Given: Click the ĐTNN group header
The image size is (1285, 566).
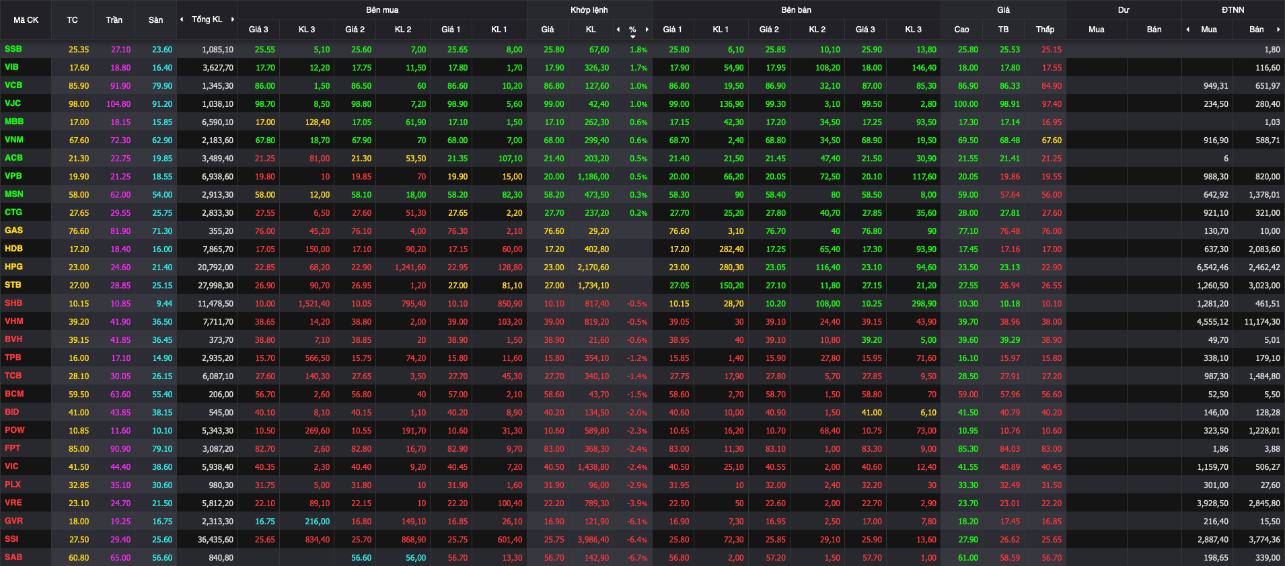Looking at the screenshot, I should click(1233, 10).
